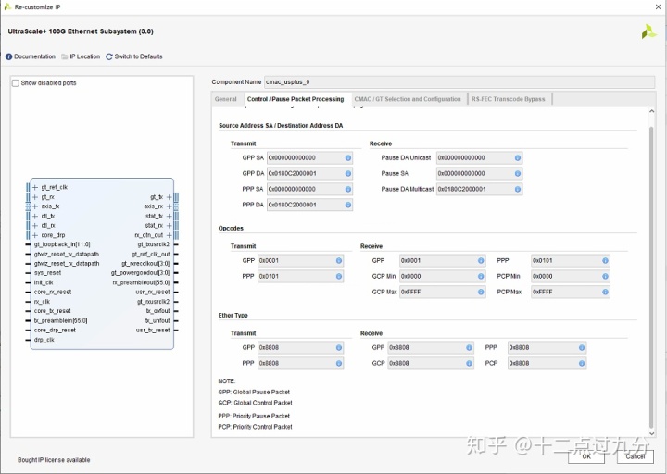Enable the Show disabled ports checkbox

pyautogui.click(x=16, y=83)
